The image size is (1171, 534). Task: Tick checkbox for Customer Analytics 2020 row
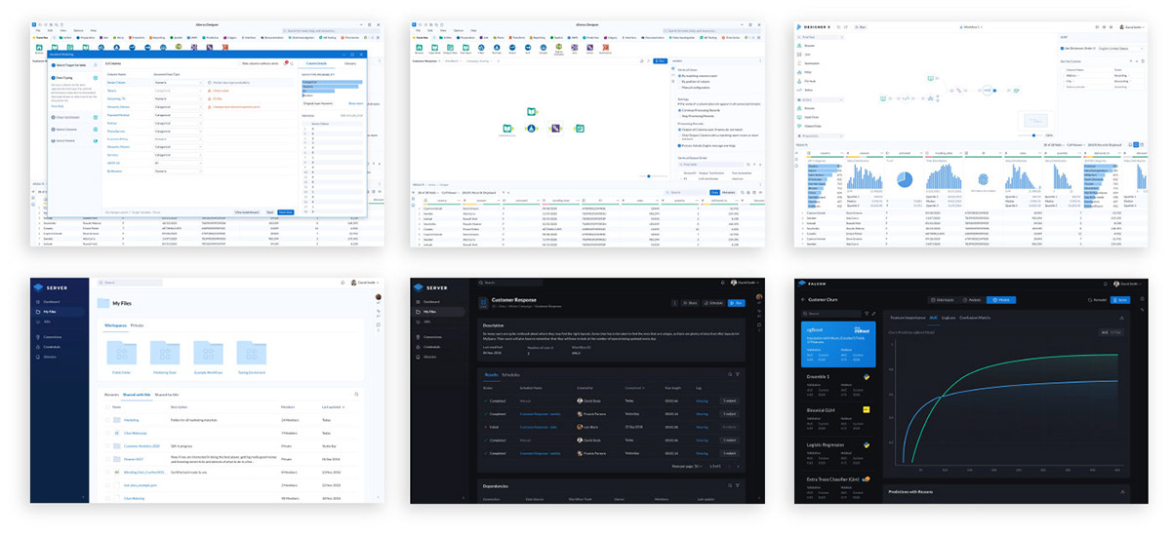coord(107,446)
